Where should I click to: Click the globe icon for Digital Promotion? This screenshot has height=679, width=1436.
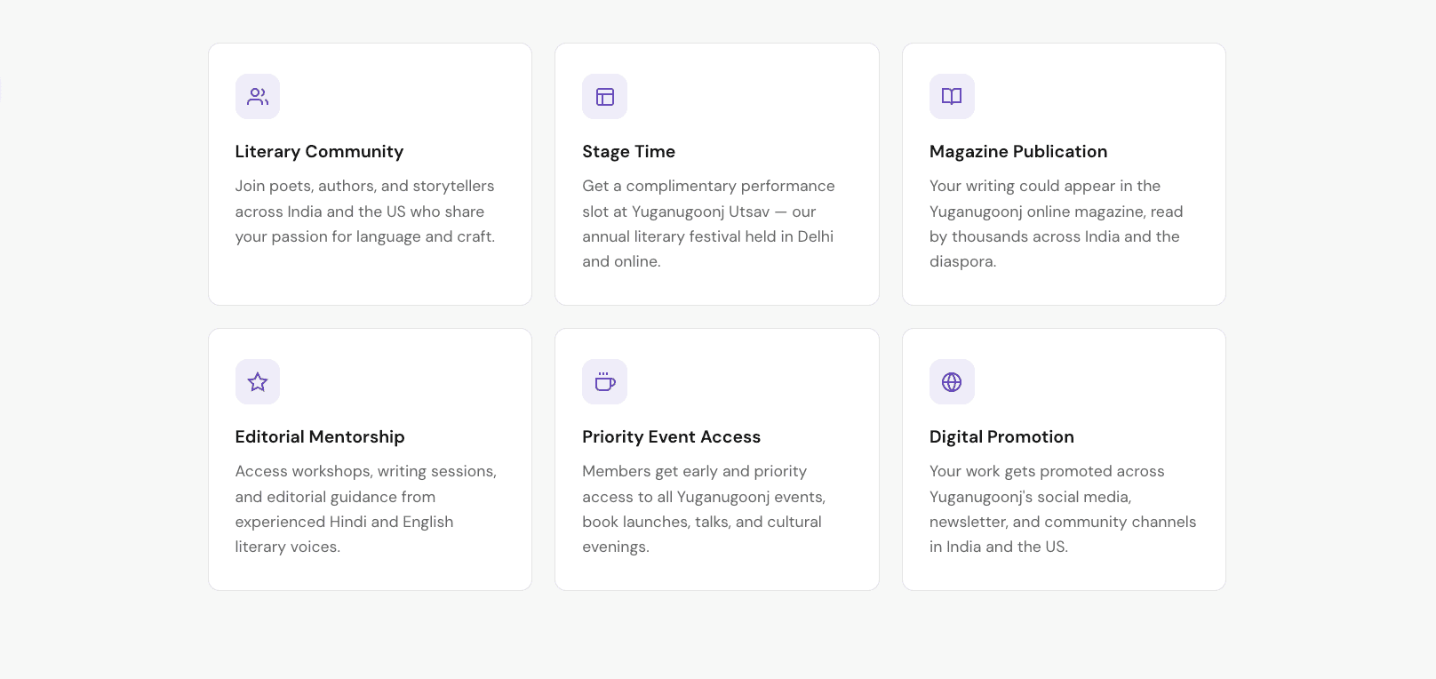(952, 381)
